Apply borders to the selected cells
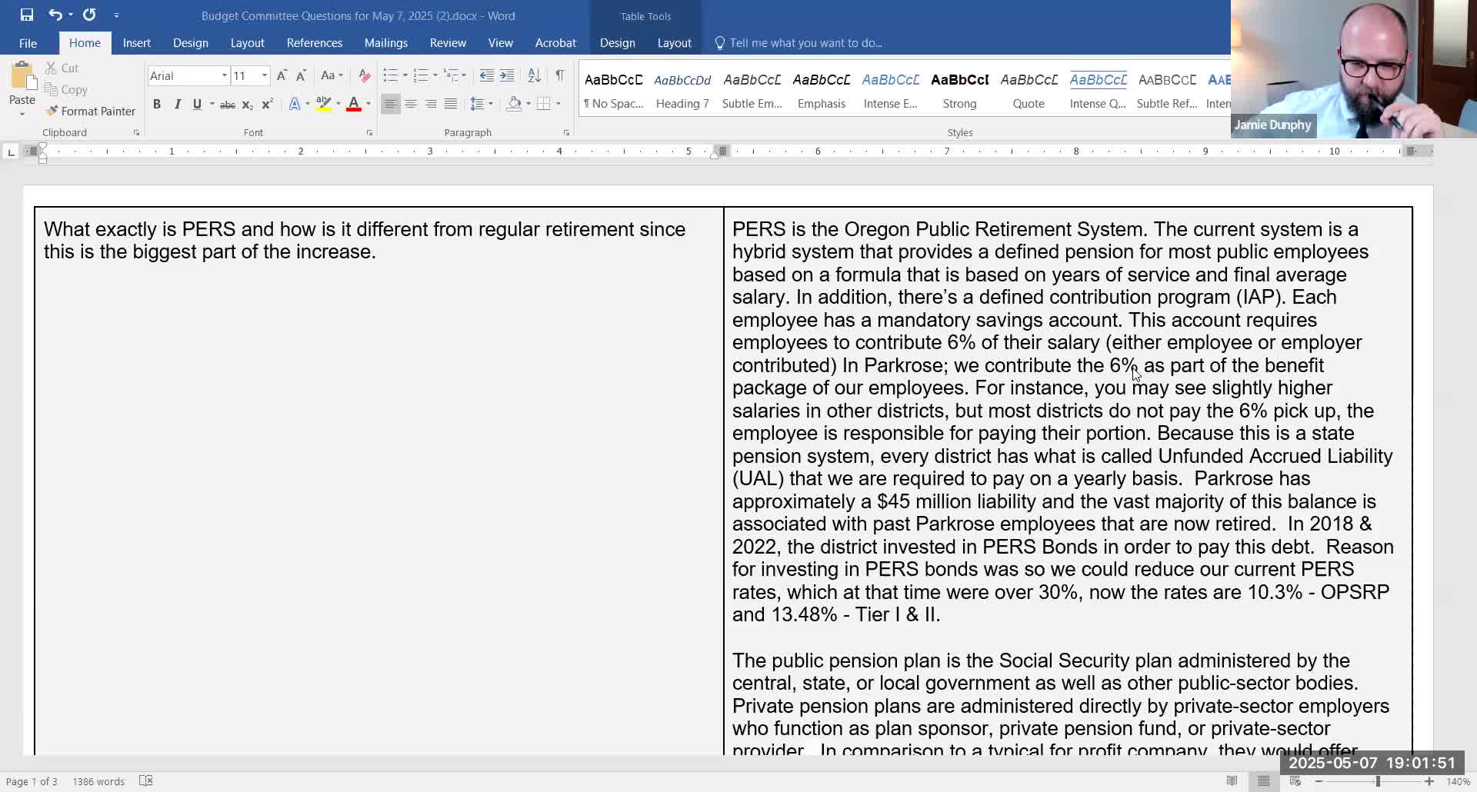1477x792 pixels. [544, 104]
